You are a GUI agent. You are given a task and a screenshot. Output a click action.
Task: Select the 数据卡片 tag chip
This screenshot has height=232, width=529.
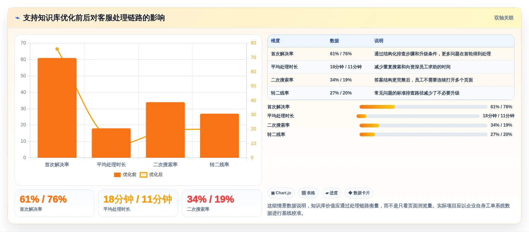pyautogui.click(x=359, y=193)
